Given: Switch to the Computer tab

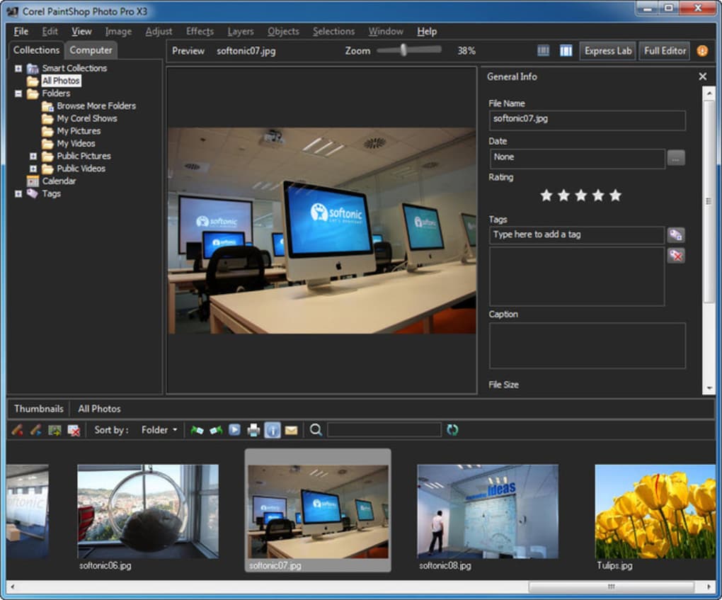Looking at the screenshot, I should [91, 50].
